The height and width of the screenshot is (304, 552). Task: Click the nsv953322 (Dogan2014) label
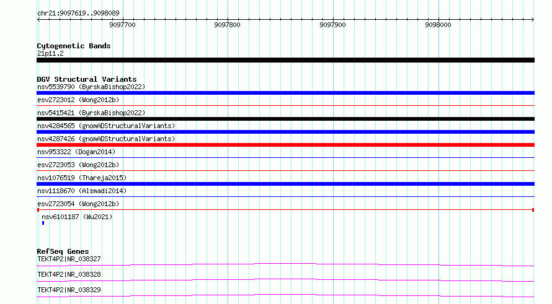point(76,152)
